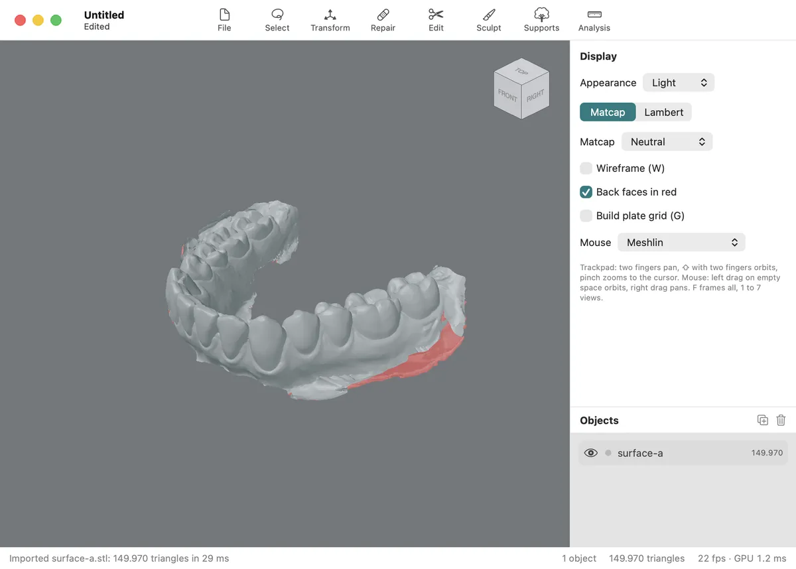The width and height of the screenshot is (796, 569).
Task: Click the RIGHT face of view cube
Action: pyautogui.click(x=535, y=95)
